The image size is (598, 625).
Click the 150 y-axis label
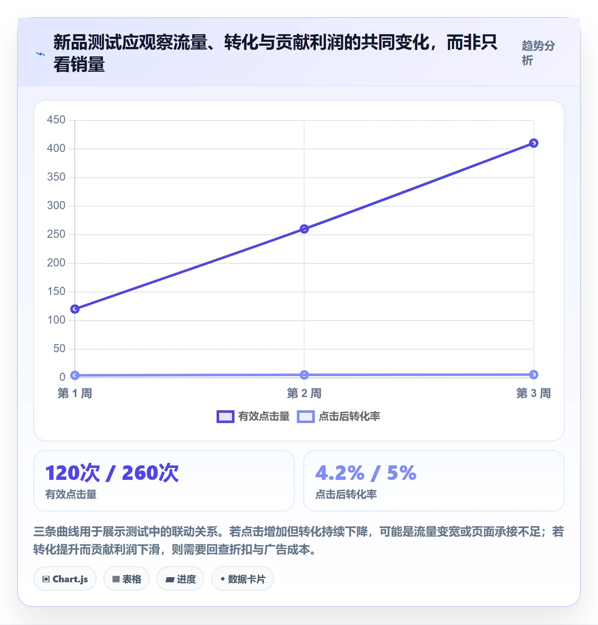56,292
